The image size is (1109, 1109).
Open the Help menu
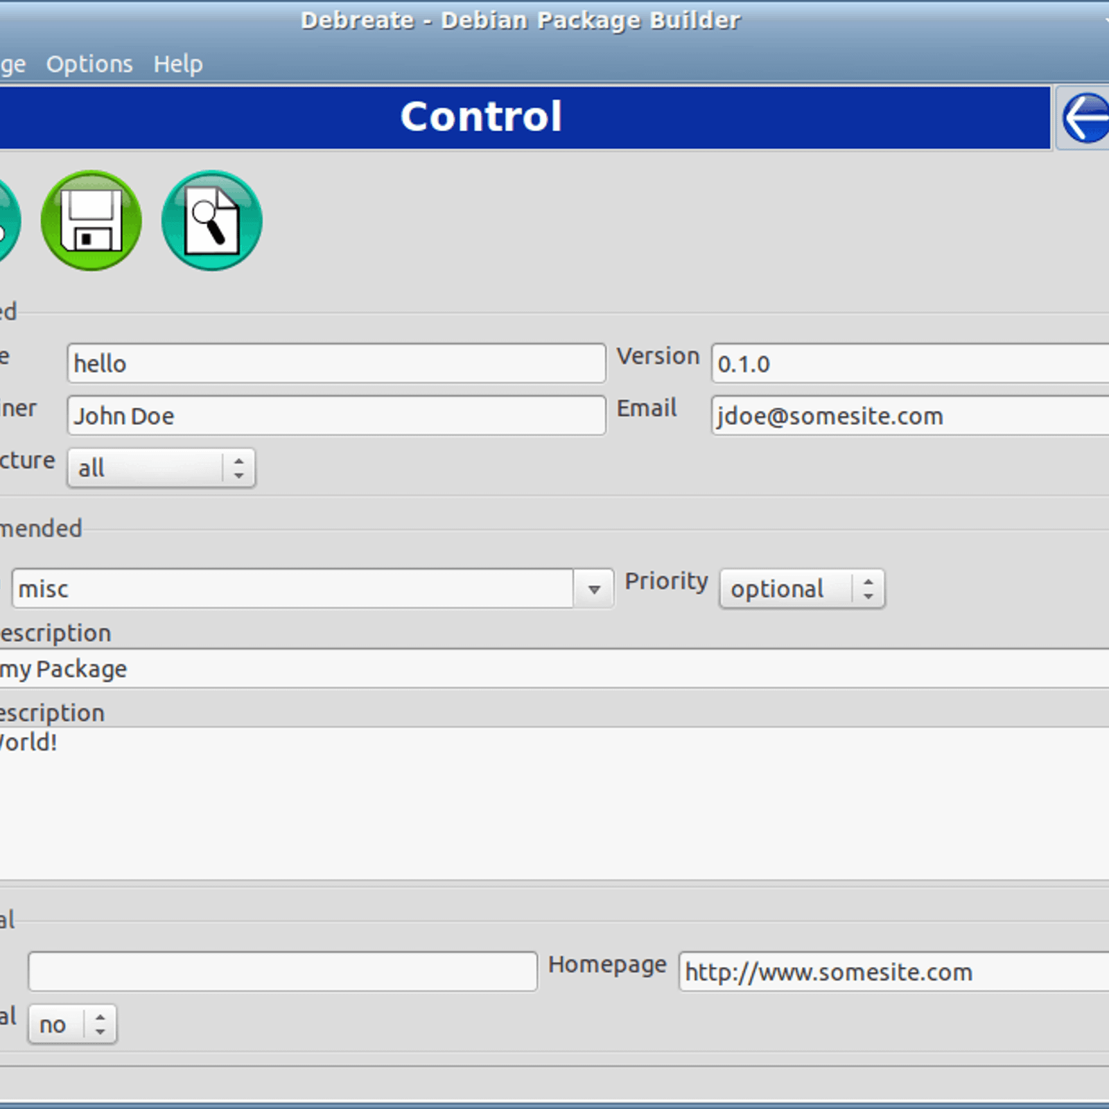(x=178, y=64)
